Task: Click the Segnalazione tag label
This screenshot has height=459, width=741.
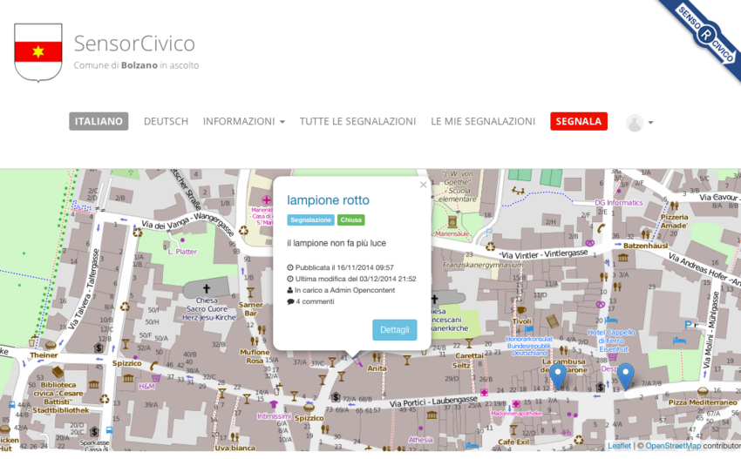Action: point(310,220)
